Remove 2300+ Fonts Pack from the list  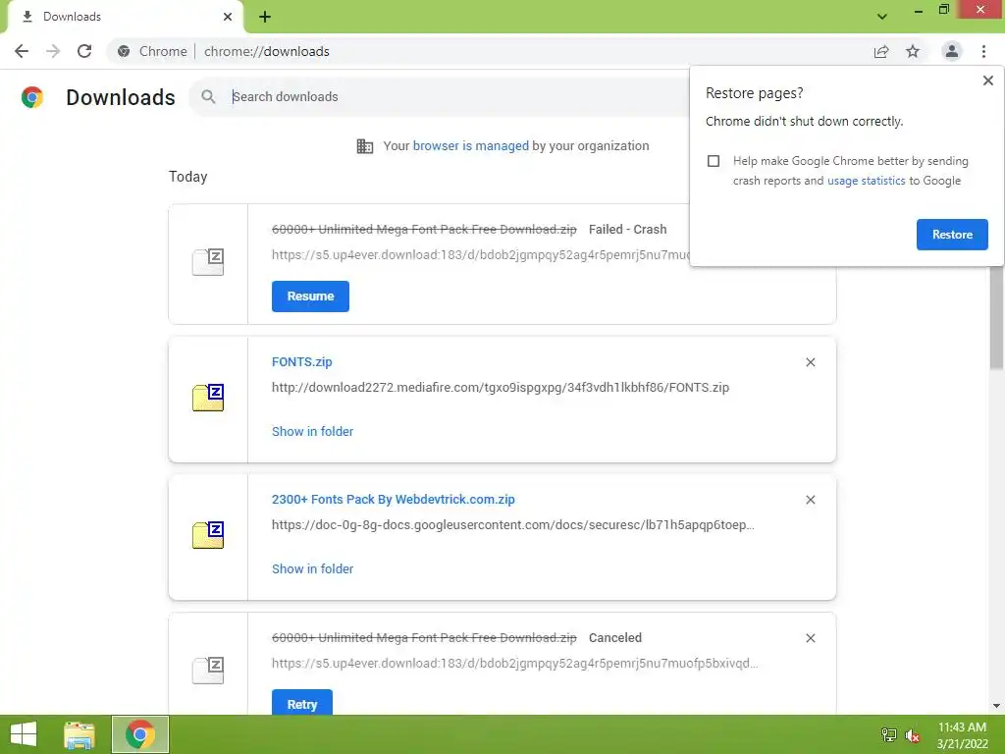[810, 500]
